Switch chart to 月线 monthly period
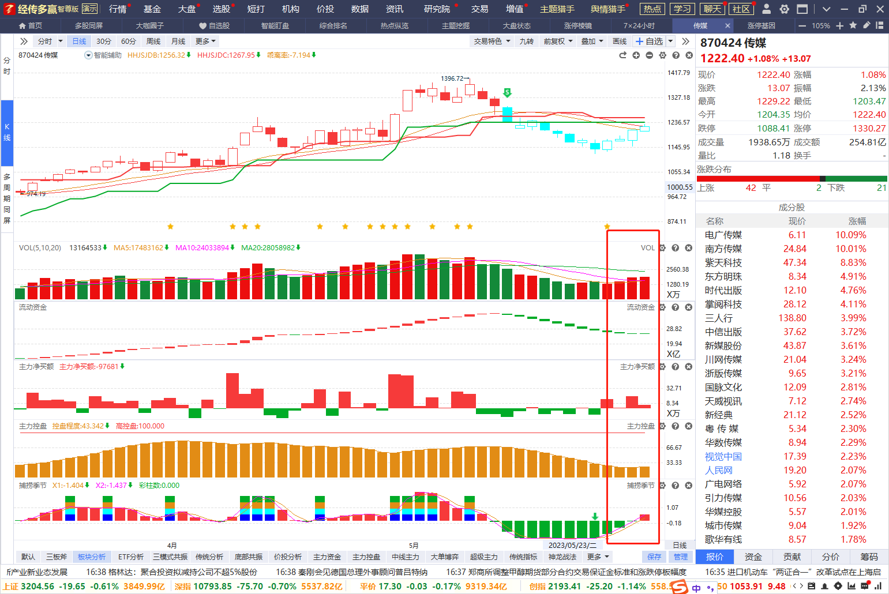The height and width of the screenshot is (594, 889). click(x=178, y=42)
